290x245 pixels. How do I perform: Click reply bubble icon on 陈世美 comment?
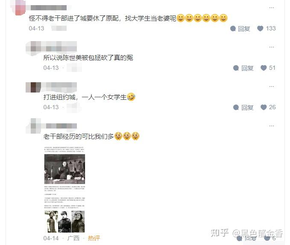[x=236, y=68]
